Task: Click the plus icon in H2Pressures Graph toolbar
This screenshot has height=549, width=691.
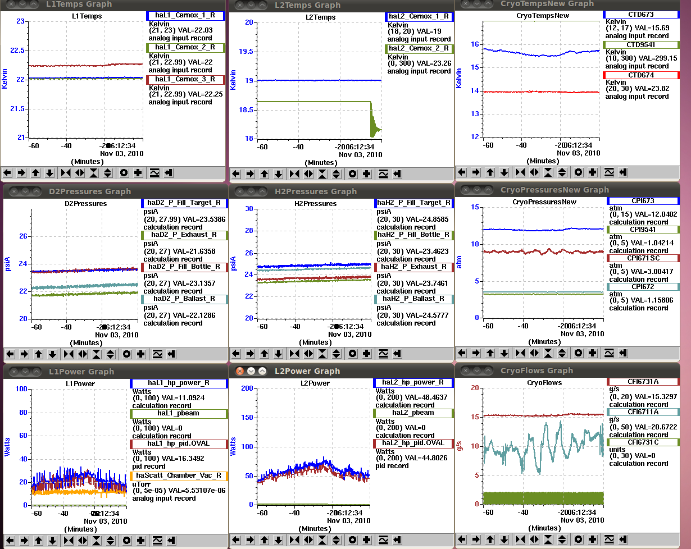Action: 366,354
